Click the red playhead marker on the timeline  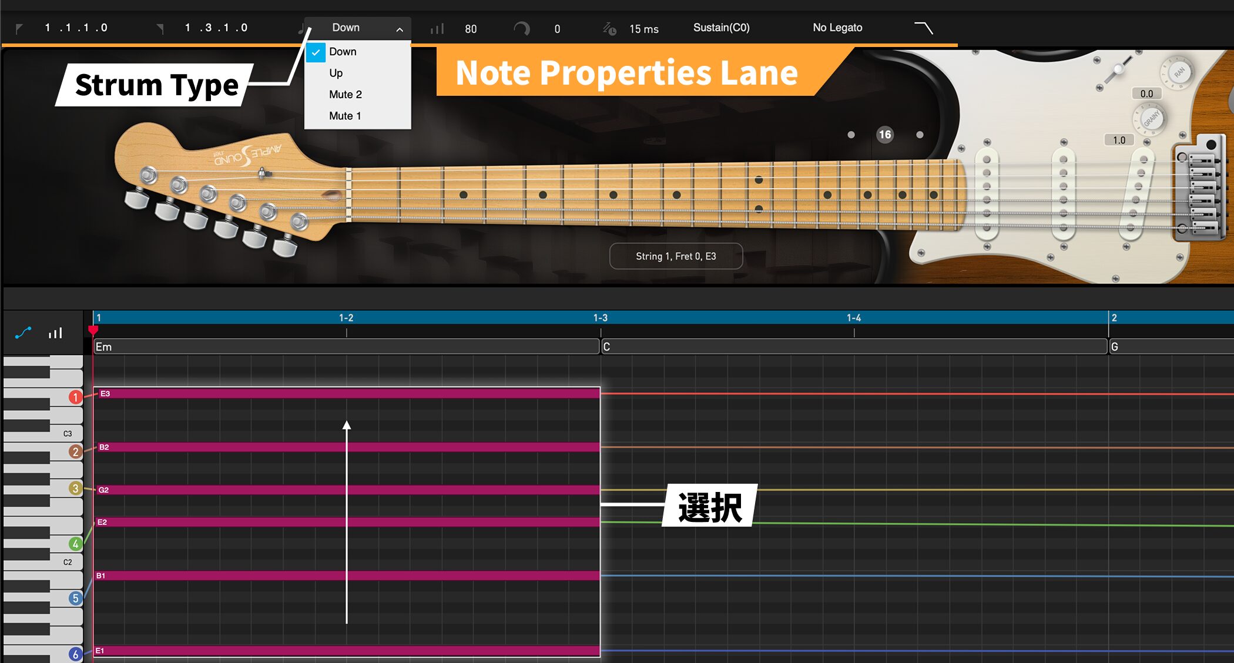(x=93, y=330)
